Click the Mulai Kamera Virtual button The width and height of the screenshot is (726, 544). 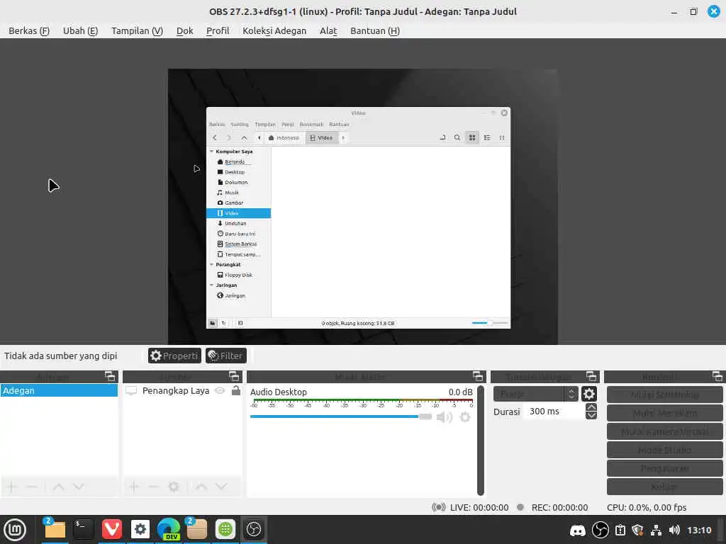tap(665, 431)
